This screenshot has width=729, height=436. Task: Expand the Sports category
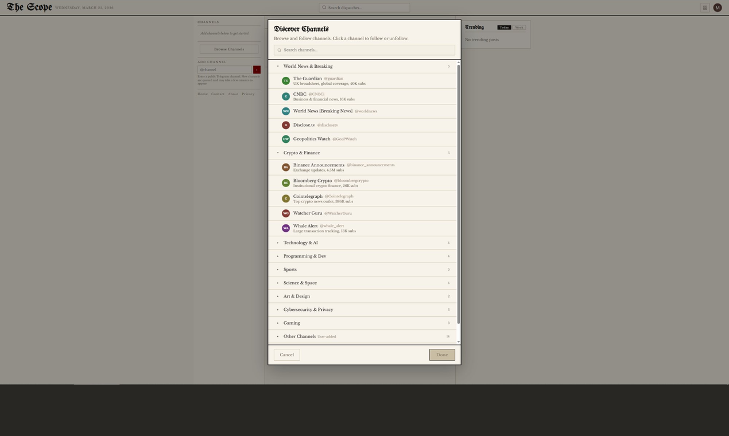pyautogui.click(x=362, y=270)
